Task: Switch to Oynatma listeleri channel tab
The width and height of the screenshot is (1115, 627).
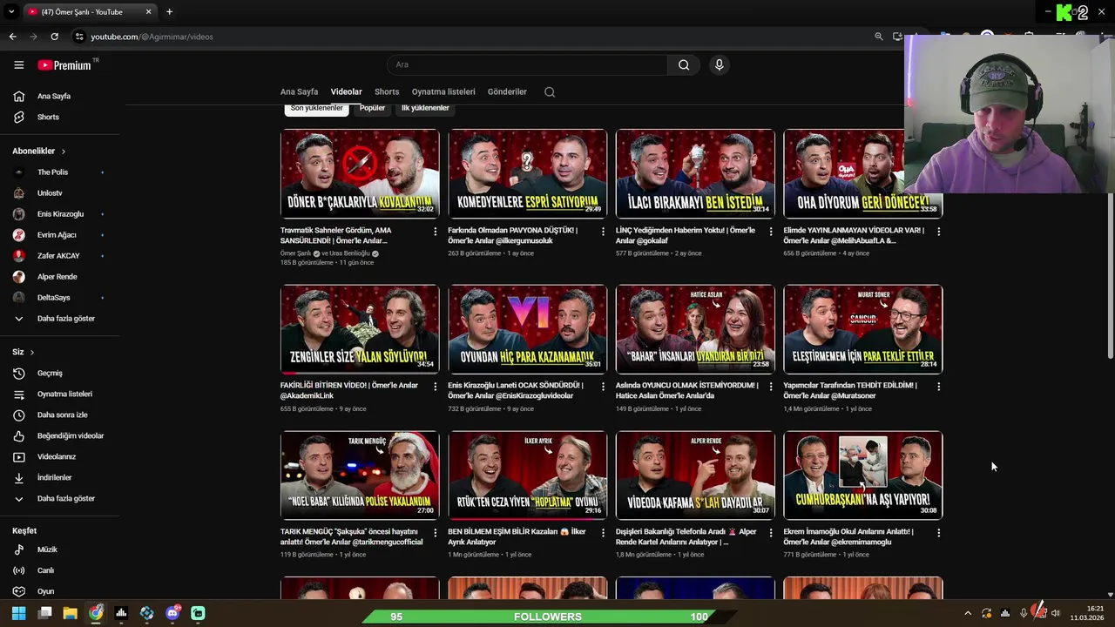Action: pyautogui.click(x=443, y=91)
